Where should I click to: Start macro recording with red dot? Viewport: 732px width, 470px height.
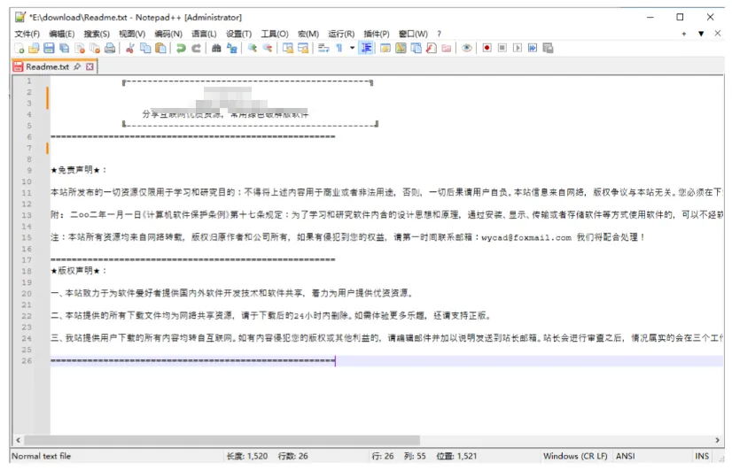coord(487,48)
